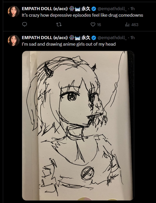156x203 pixels.
Task: Open view analytics bar-chart icon
Action: [127, 25]
